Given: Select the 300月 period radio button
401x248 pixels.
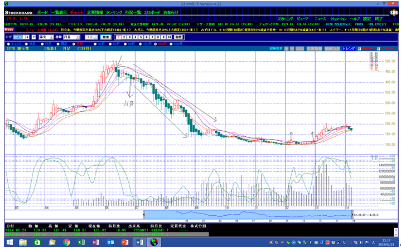Looking at the screenshot, I should coord(155,44).
